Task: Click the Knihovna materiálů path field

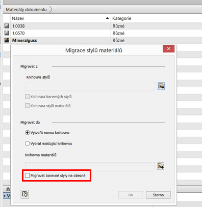Action: pyautogui.click(x=90, y=166)
